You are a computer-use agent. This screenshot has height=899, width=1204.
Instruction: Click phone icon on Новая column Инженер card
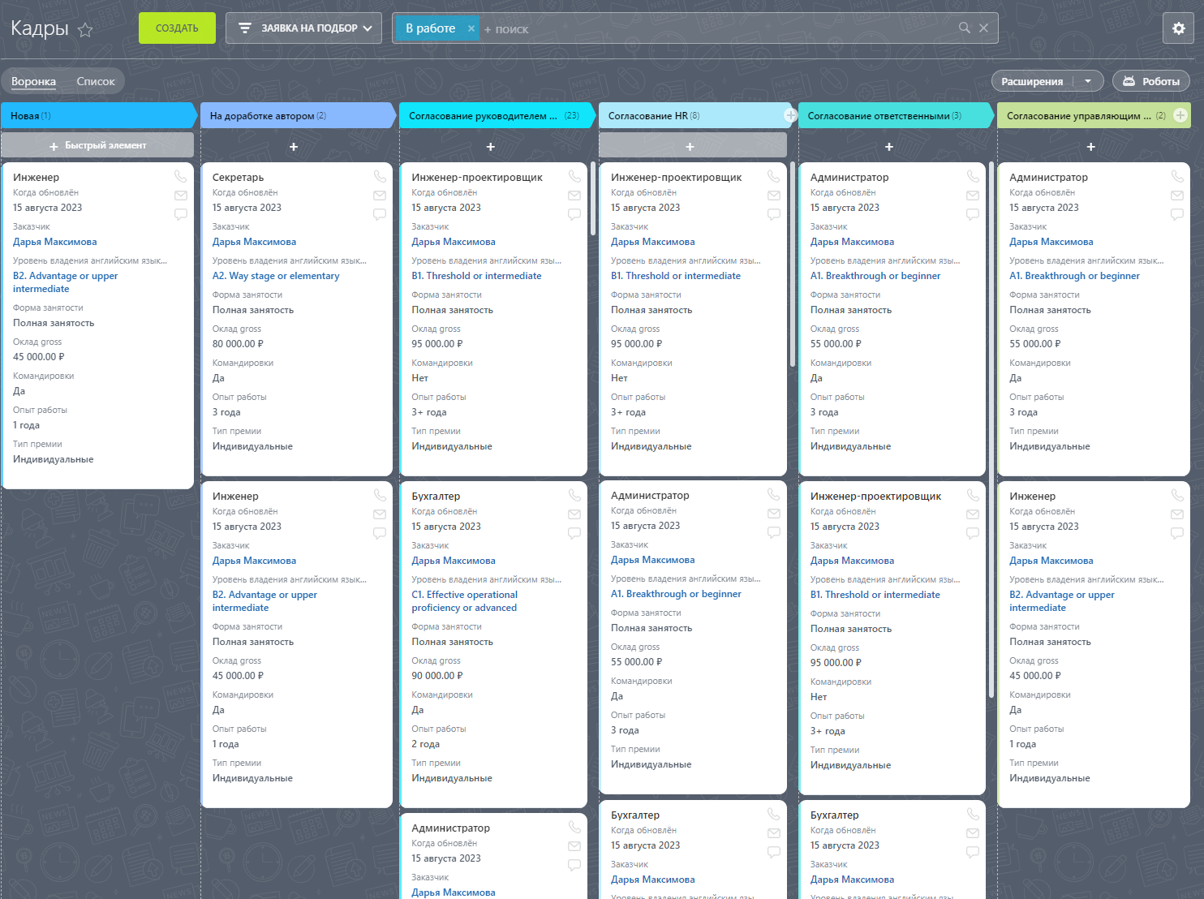pos(180,176)
